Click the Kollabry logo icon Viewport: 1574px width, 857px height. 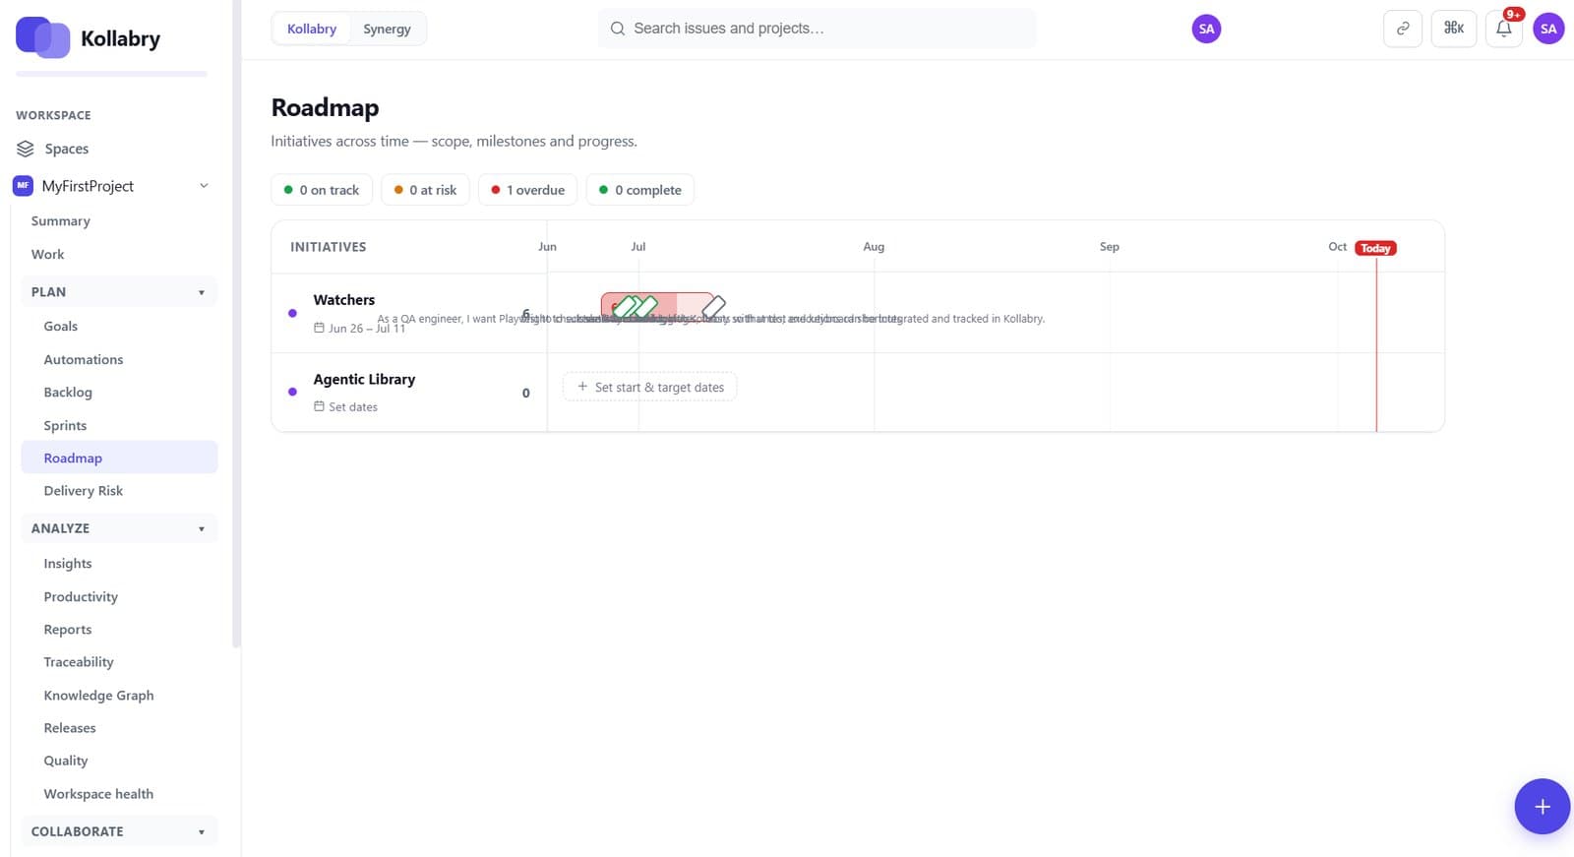coord(42,37)
